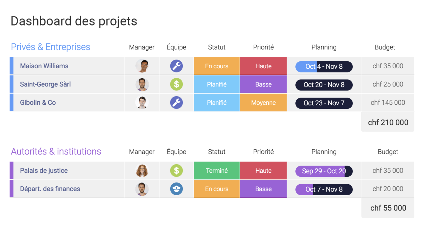Open the wrench équipe icon on Gibolin & Co row
425x235 pixels.
coord(176,102)
